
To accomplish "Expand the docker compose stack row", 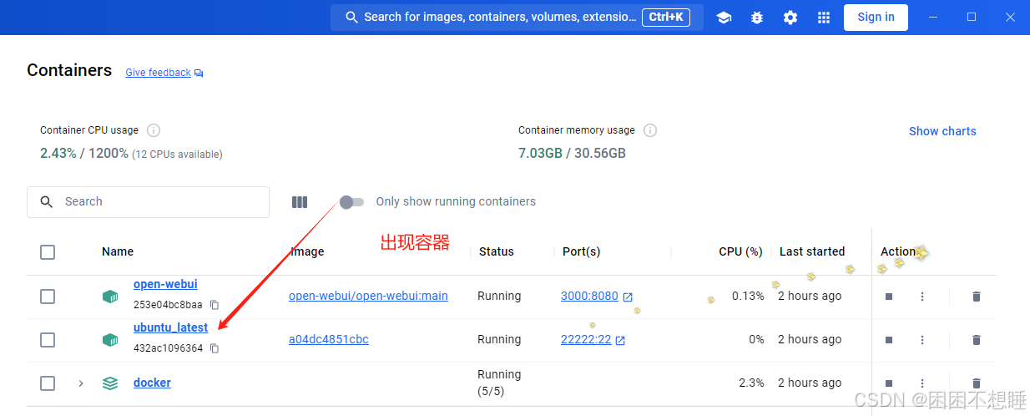I will 81,383.
